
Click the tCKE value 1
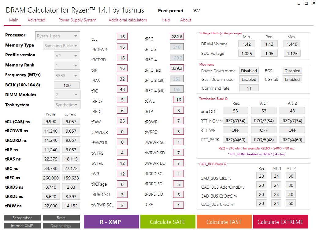point(178,205)
